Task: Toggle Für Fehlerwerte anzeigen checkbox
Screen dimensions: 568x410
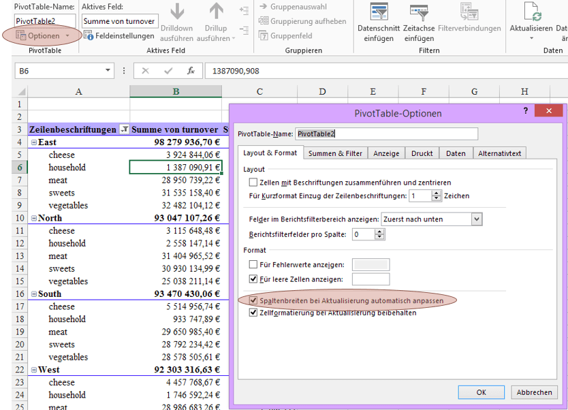Action: [253, 264]
